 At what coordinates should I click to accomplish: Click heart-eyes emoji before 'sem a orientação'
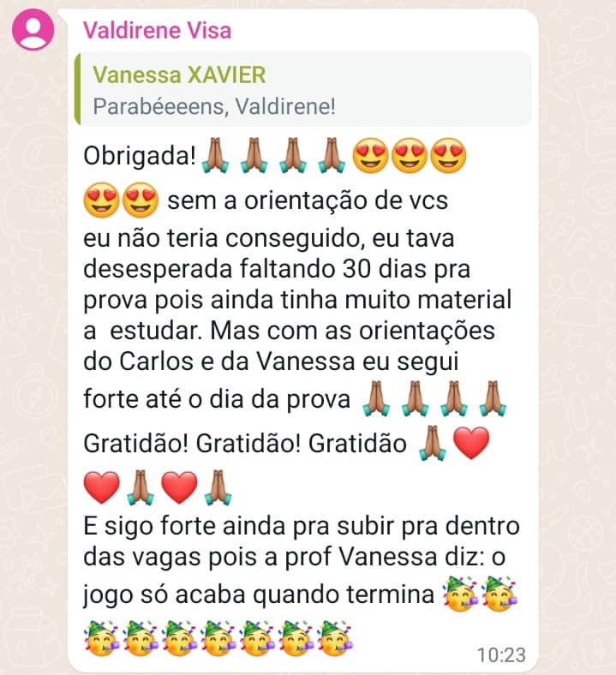pyautogui.click(x=141, y=200)
